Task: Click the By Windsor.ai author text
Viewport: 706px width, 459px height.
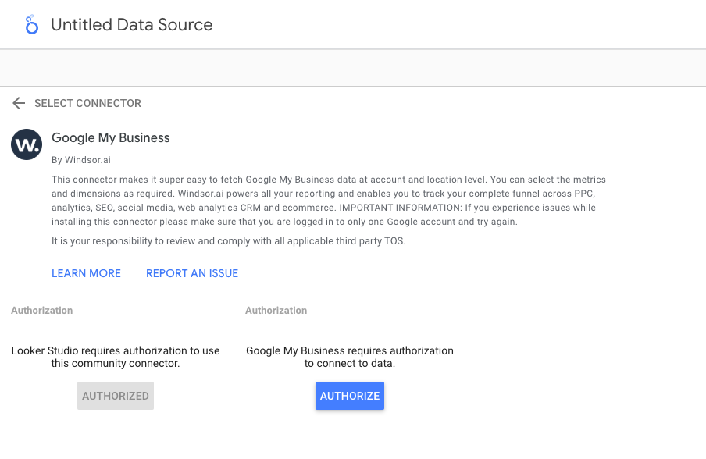Action: click(x=81, y=160)
